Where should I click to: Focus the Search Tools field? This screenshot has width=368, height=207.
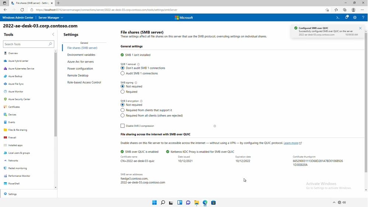(28, 44)
